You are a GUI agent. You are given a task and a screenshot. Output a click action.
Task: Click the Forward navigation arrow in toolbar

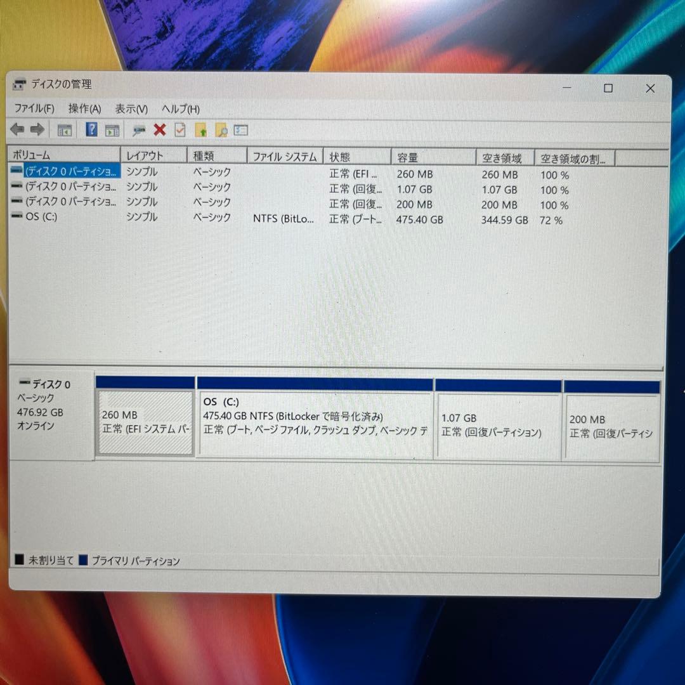pyautogui.click(x=36, y=129)
